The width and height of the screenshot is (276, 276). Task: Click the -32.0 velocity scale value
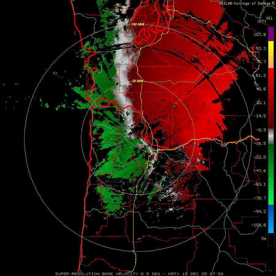pos(260,157)
